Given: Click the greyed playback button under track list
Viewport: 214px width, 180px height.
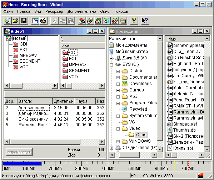Looking at the screenshot, I should tap(19, 152).
